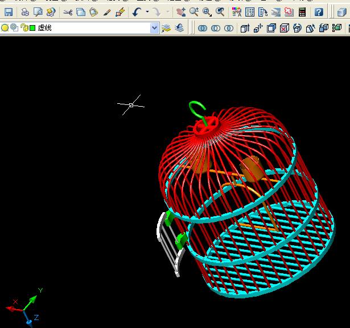Open the QuickCalc calculator
Screen dimensions: 350x328
coord(302,12)
